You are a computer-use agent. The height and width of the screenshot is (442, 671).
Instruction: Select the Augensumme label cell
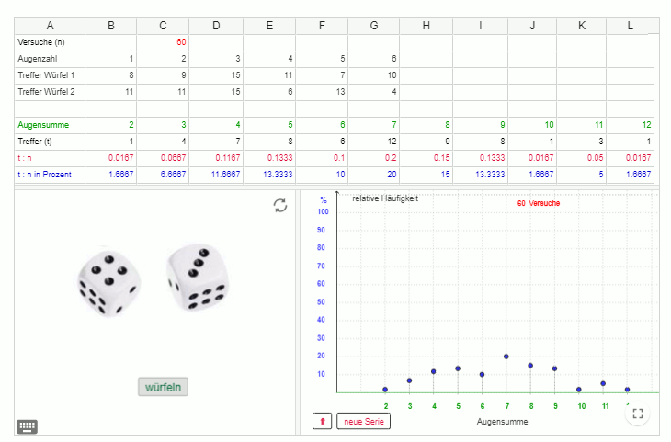click(x=50, y=124)
